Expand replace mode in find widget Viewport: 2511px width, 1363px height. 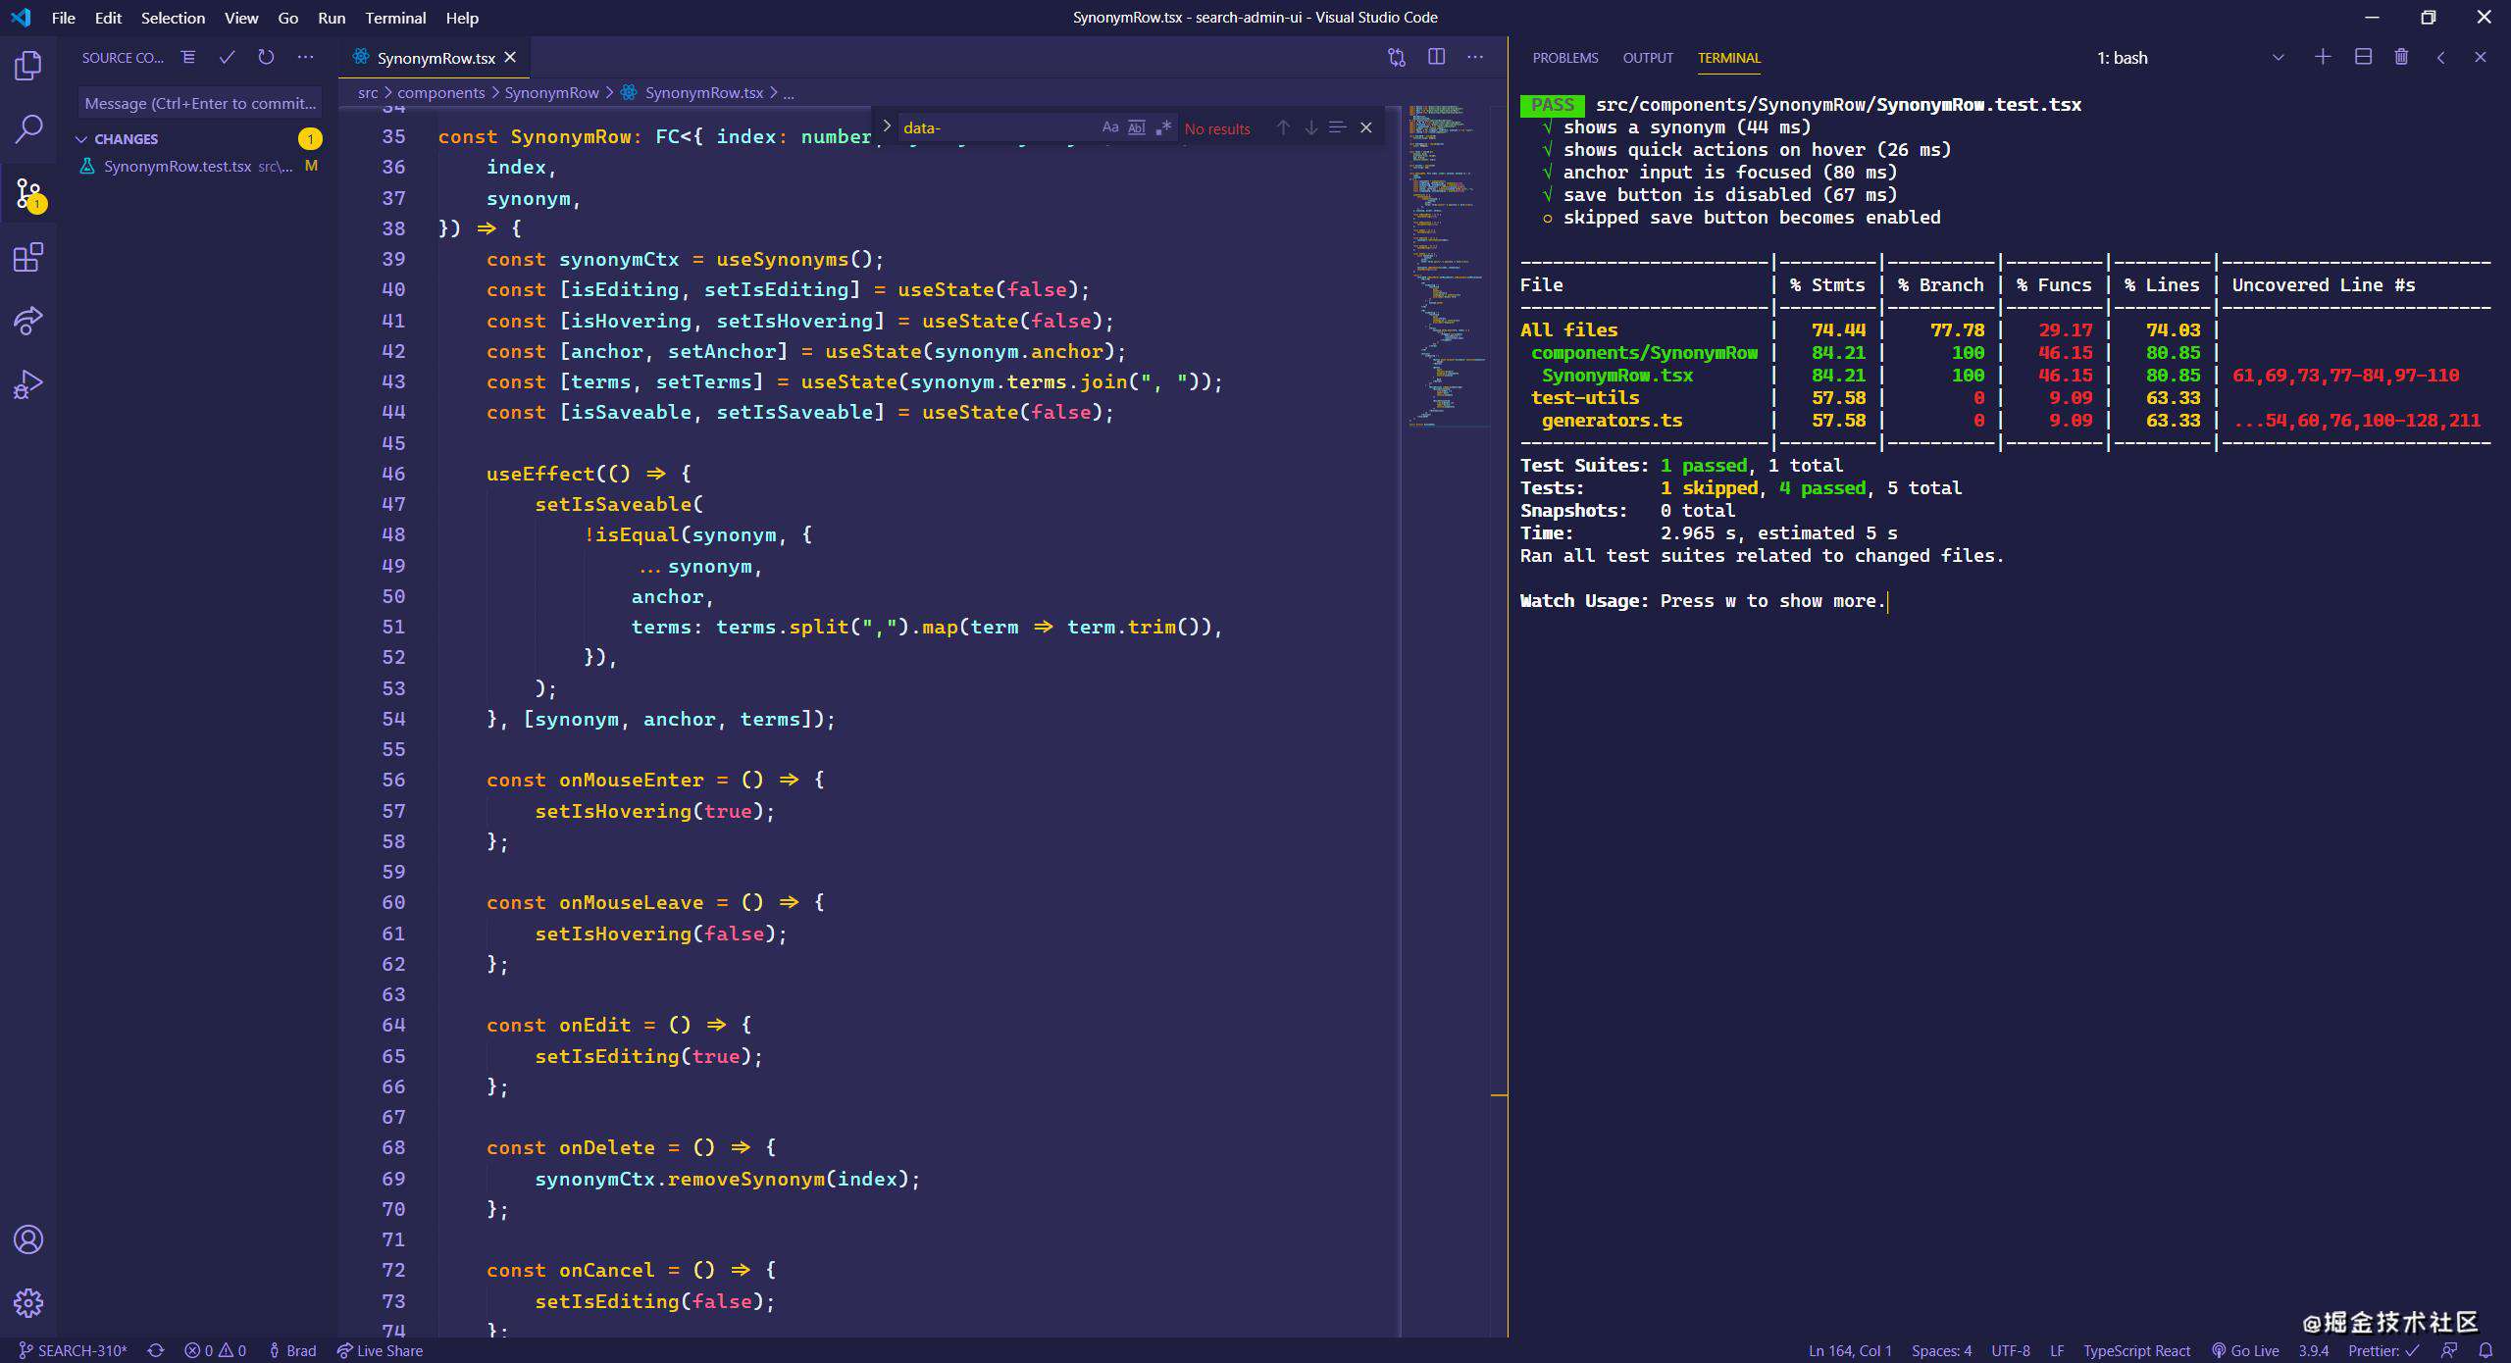[886, 126]
